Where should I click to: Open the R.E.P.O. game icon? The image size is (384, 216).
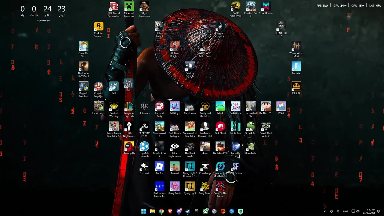coord(296,88)
